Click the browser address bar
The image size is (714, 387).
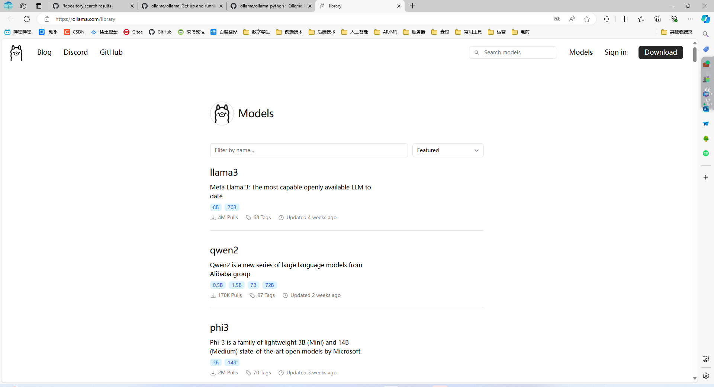[297, 19]
